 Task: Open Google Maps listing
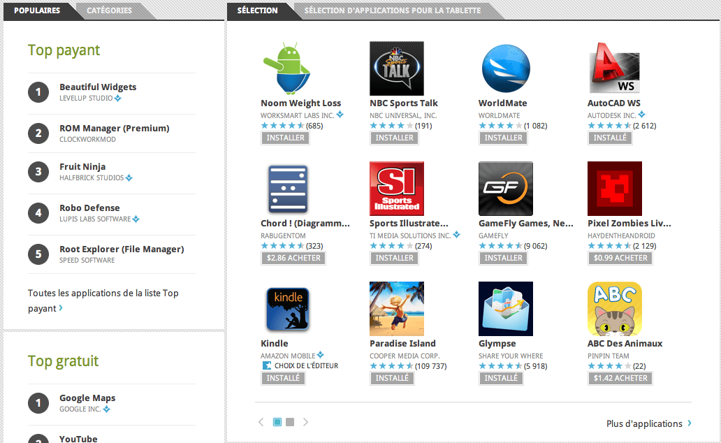[87, 398]
